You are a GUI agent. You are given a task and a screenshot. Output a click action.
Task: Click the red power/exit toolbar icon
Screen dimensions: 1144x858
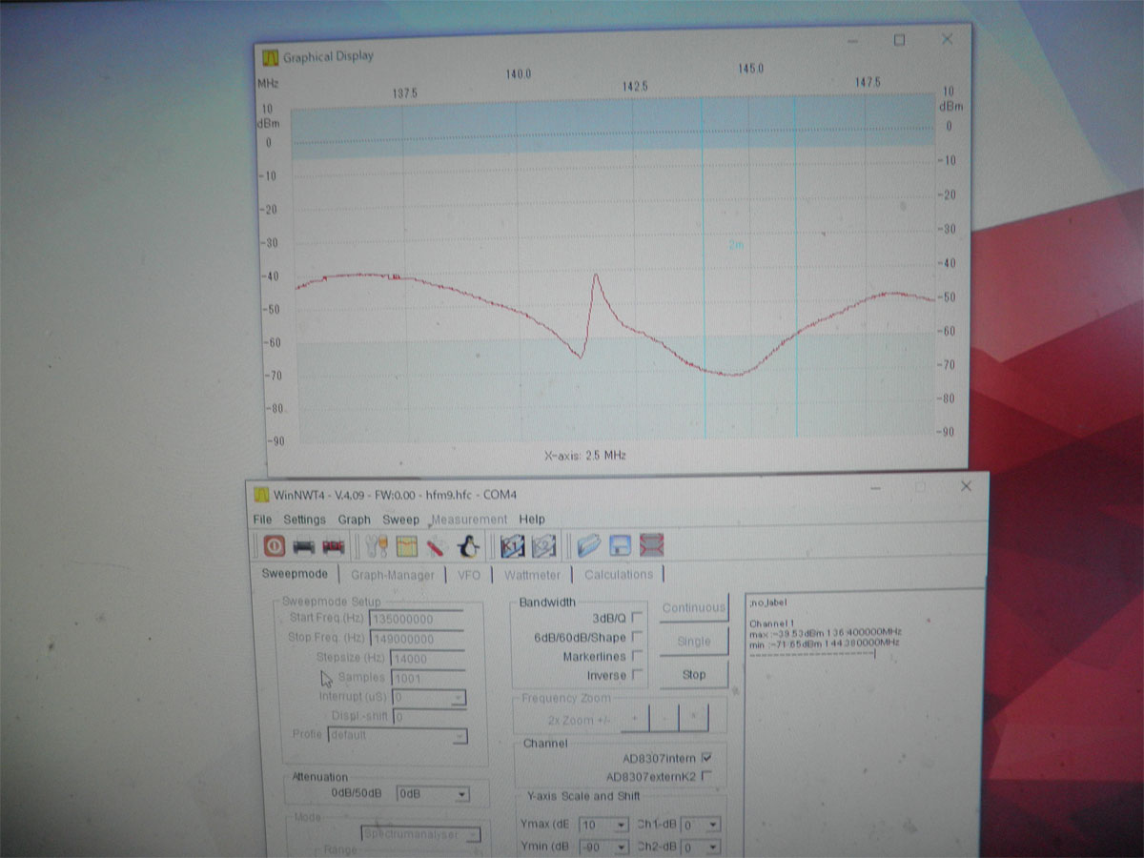tap(275, 546)
